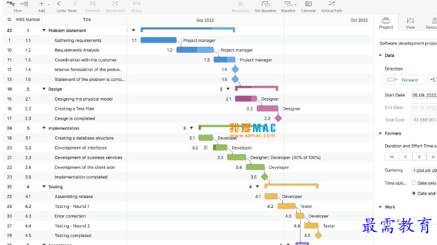Viewport: 437px width, 245px height.
Task: Select the Development of the client side row
Action: click(x=65, y=167)
